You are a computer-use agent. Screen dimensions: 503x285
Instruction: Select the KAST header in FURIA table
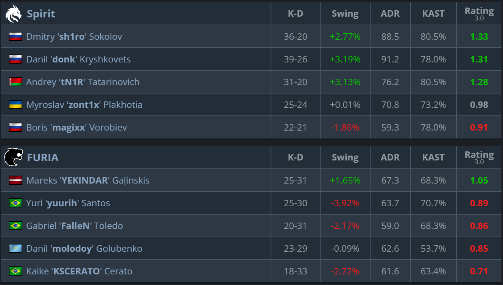[x=433, y=157]
